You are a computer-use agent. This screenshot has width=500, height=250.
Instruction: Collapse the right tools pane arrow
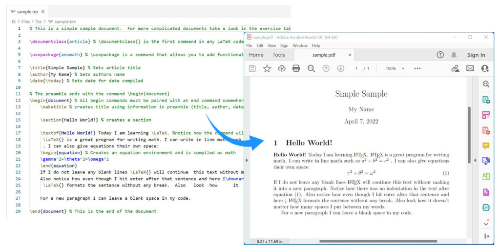475,160
